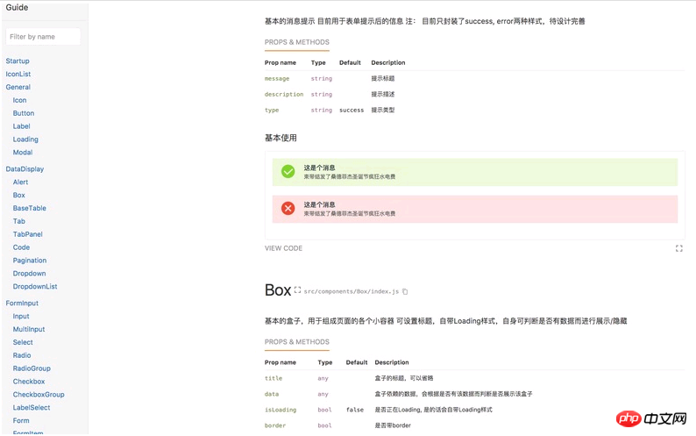This screenshot has width=696, height=436.
Task: Navigate to the LabelSelect component
Action: tap(32, 408)
